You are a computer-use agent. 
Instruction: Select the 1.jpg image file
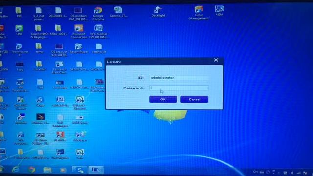(20, 66)
